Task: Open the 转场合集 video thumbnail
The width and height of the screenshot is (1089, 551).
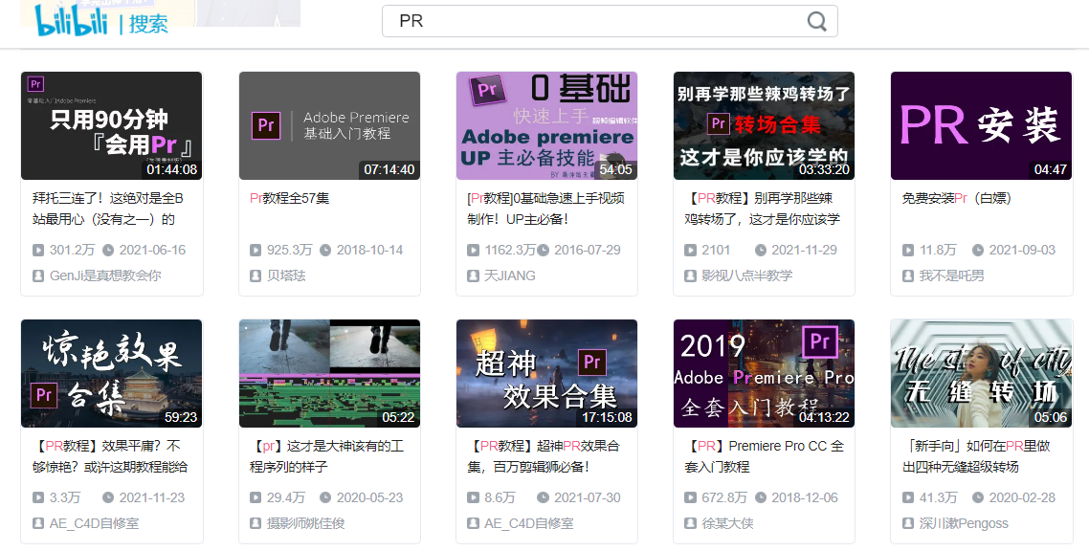Action: pyautogui.click(x=764, y=125)
